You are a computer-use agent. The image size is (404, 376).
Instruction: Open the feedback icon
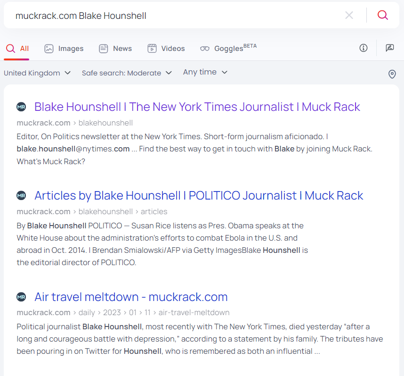tap(389, 48)
